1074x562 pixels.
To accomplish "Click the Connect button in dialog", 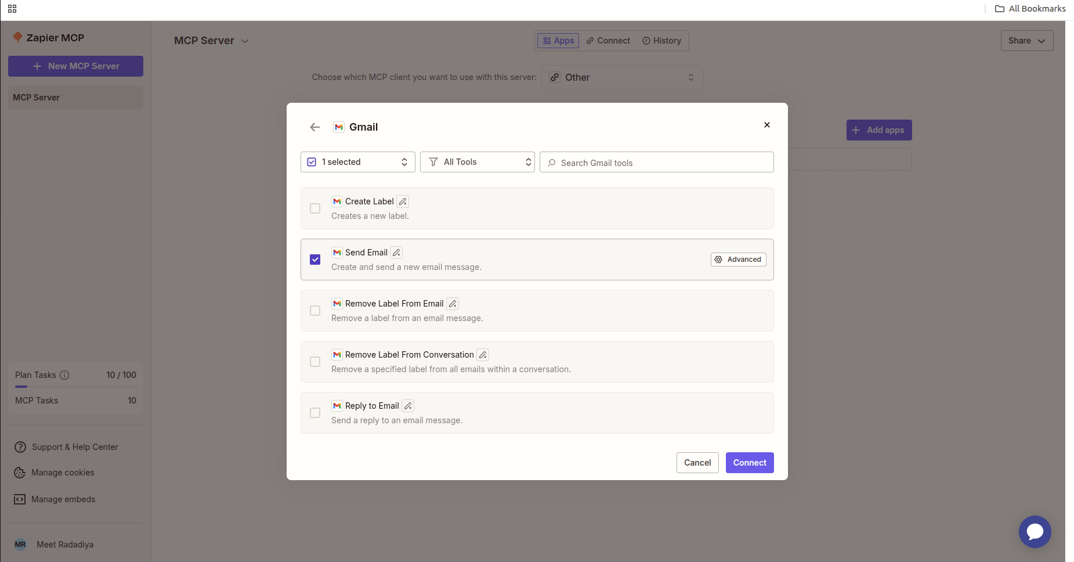I will tap(750, 463).
